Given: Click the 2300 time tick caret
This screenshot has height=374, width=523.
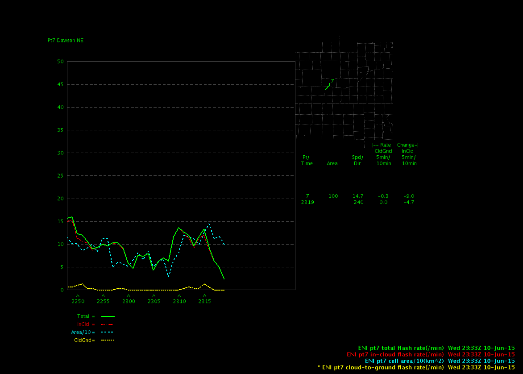Looking at the screenshot, I should [x=129, y=295].
